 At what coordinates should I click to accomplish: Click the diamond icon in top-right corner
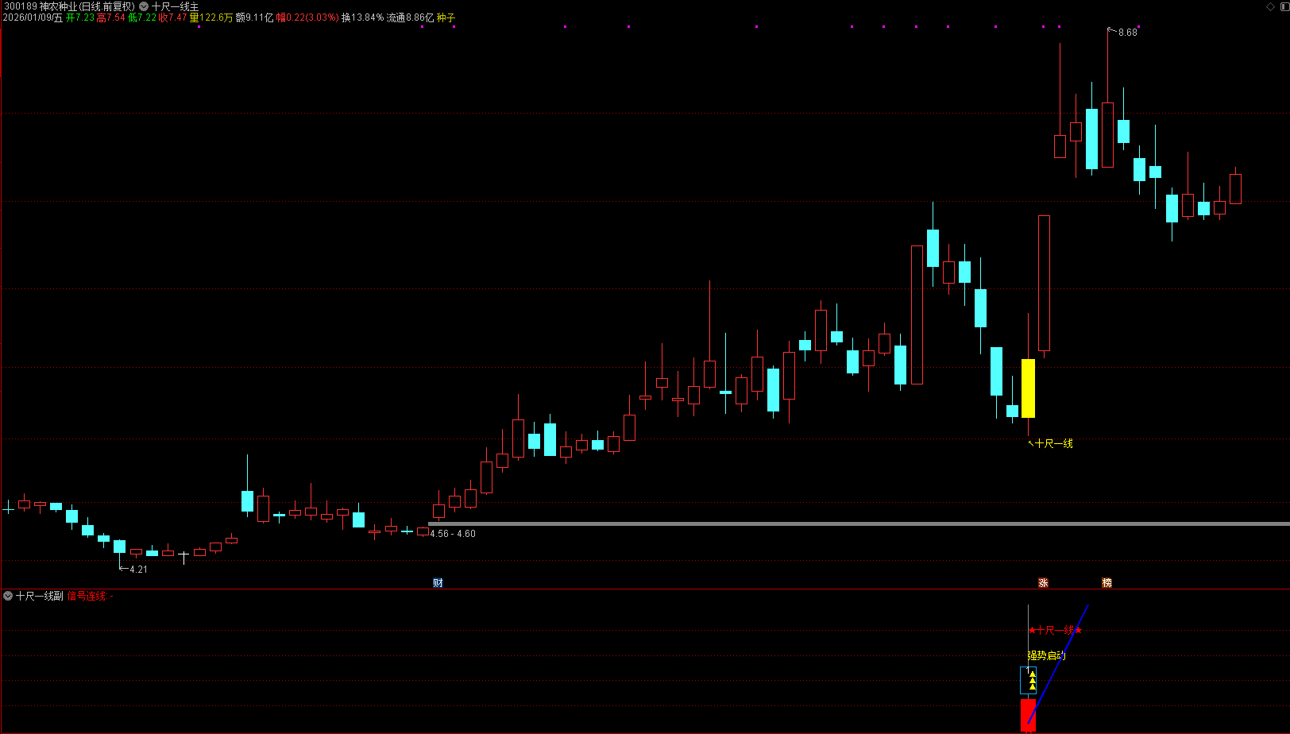tap(1270, 6)
